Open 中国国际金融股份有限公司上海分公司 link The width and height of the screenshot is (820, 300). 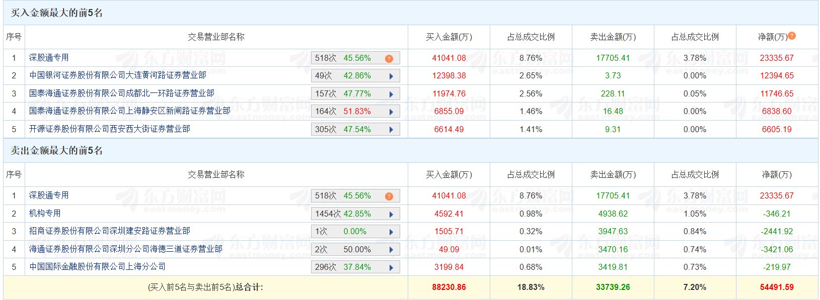point(97,266)
